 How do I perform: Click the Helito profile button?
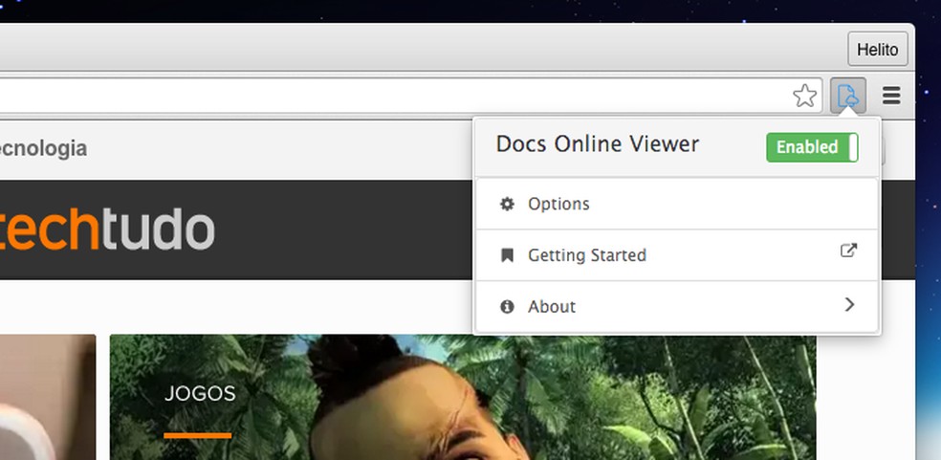coord(877,49)
